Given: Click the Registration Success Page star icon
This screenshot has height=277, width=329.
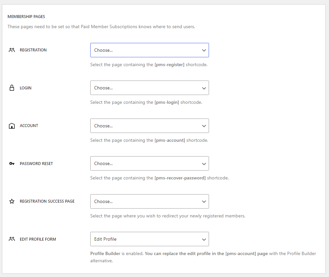Looking at the screenshot, I should 12,201.
